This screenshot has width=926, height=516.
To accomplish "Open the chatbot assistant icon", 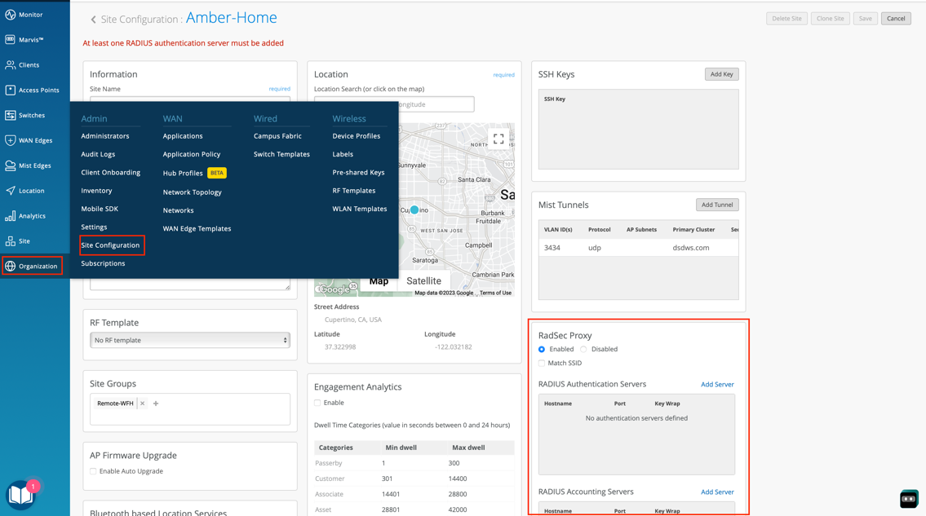I will (x=909, y=498).
